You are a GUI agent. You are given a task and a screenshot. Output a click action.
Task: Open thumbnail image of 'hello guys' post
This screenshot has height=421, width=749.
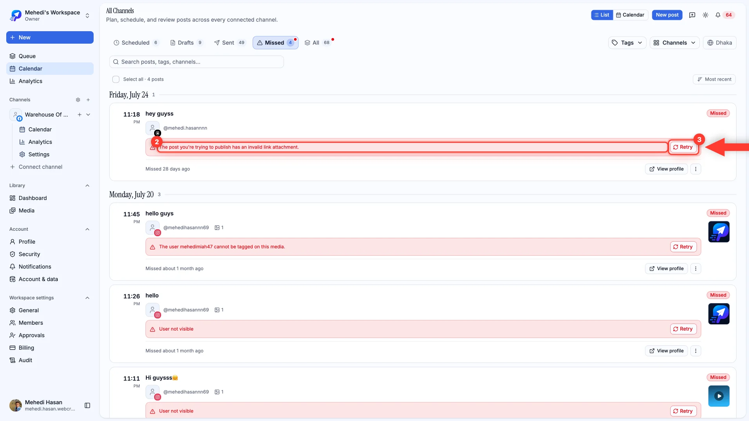[719, 232]
